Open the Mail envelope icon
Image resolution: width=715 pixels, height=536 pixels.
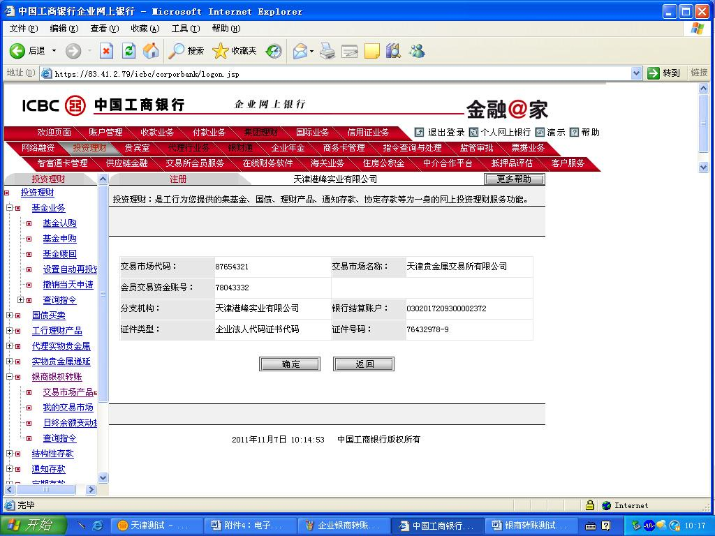point(300,50)
